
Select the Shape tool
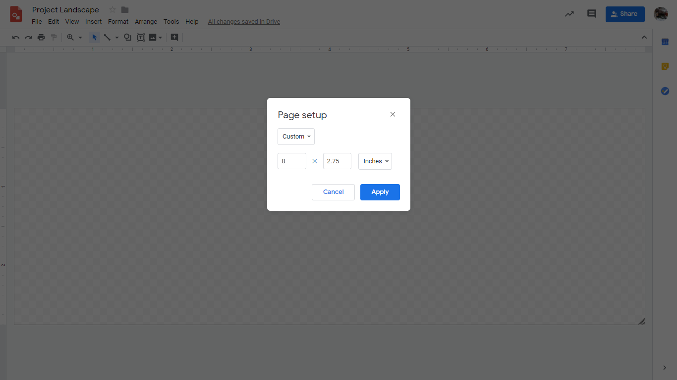(x=127, y=37)
